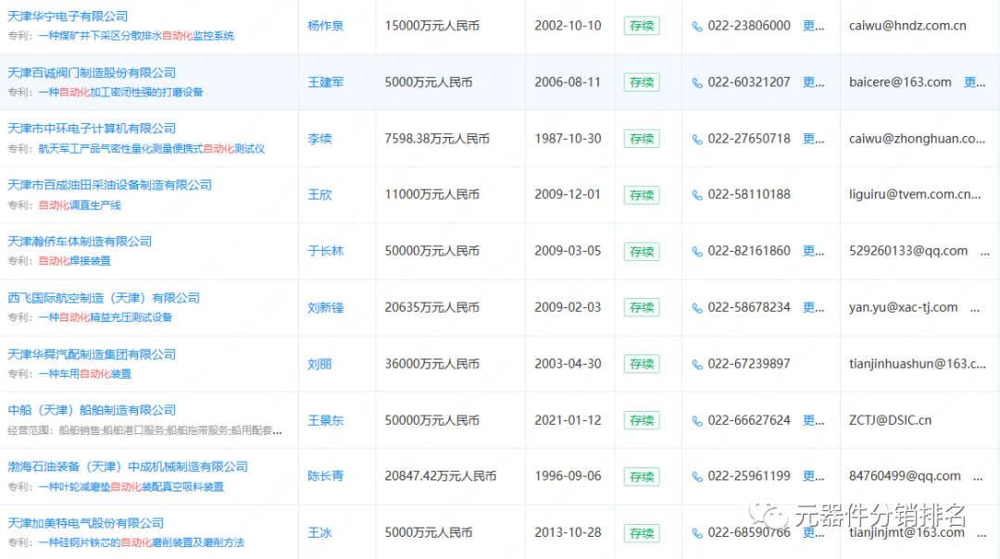Viewport: 1000px width, 559px height.
Task: Open patent link 自动化焊接装置
Action: pos(75,261)
